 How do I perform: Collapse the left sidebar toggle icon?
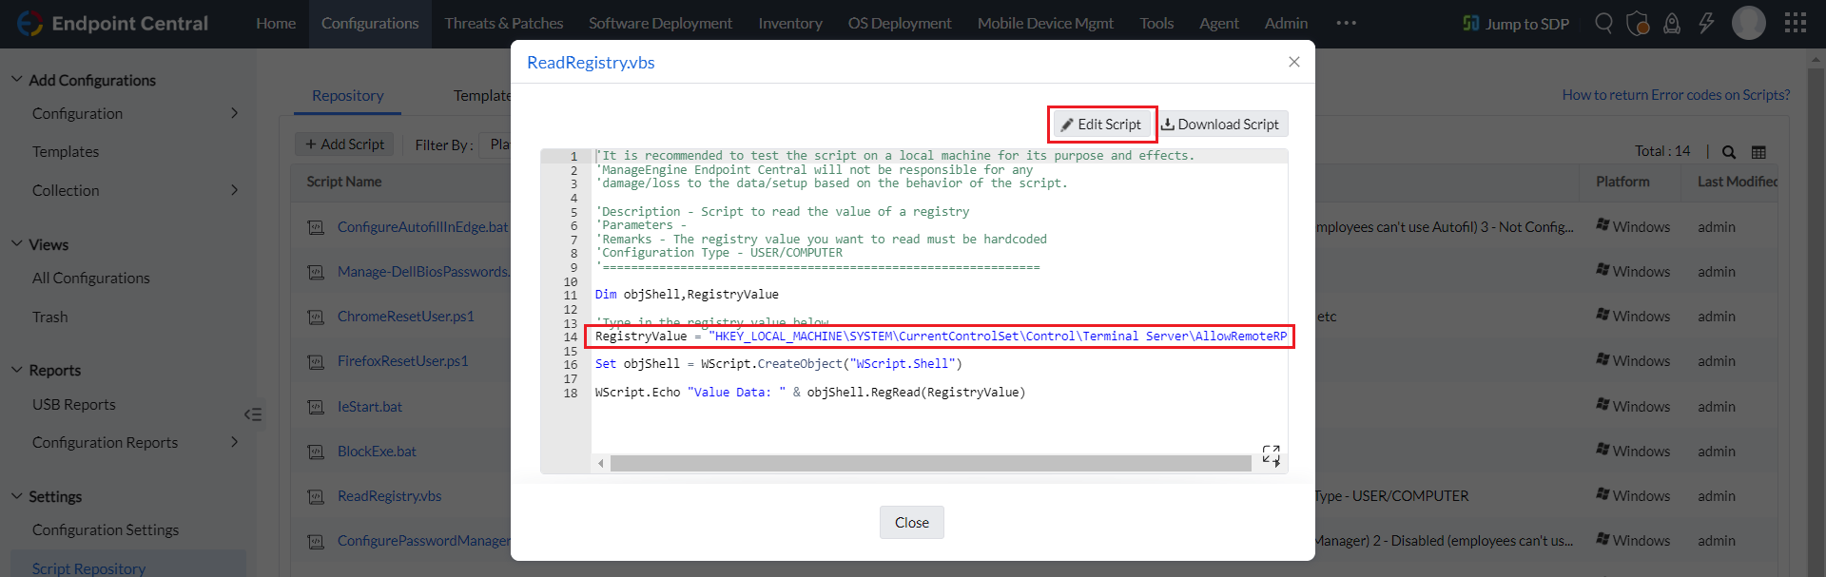[x=253, y=414]
